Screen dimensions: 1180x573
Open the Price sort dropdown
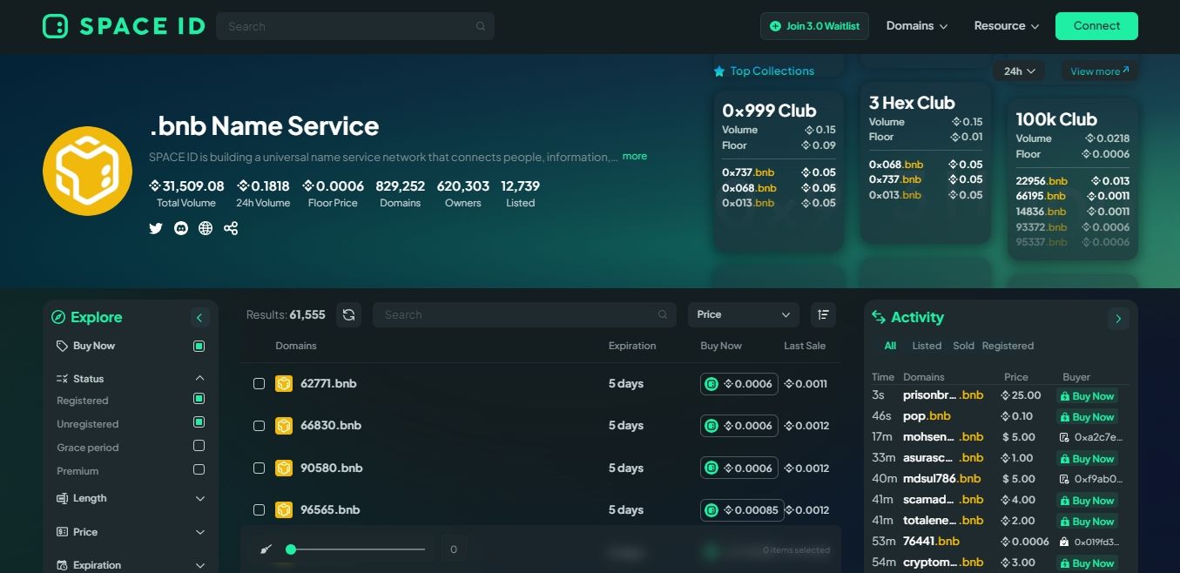(x=744, y=314)
